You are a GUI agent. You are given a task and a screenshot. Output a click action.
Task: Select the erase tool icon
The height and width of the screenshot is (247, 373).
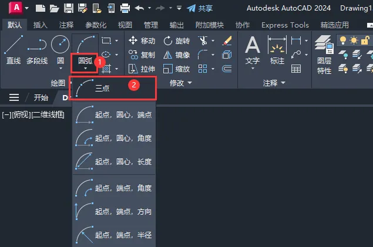click(227, 40)
